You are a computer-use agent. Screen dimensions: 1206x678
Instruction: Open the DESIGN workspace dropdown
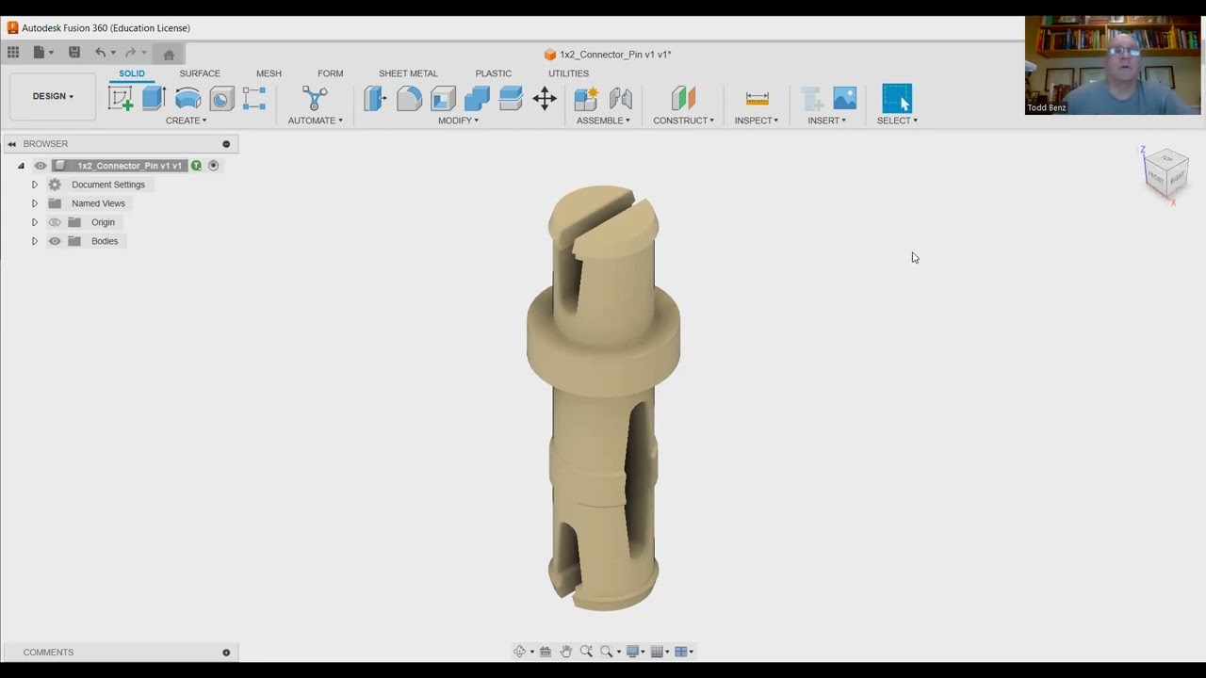pos(53,96)
